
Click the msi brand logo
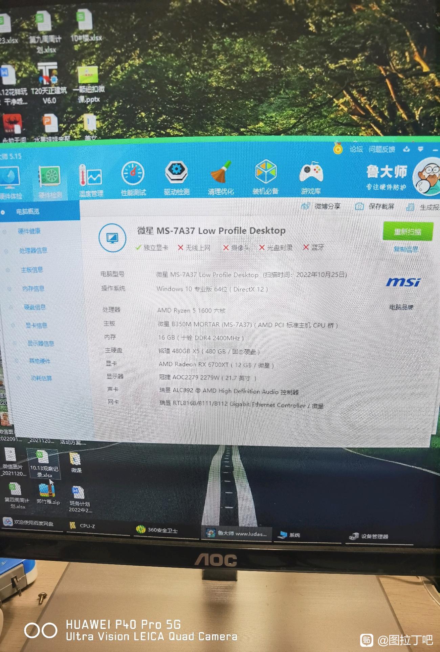[403, 282]
